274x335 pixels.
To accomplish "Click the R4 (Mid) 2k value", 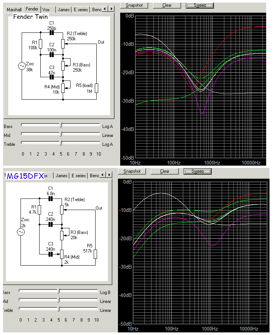I will (66, 262).
